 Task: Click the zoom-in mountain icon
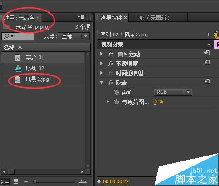pyautogui.click(x=83, y=181)
